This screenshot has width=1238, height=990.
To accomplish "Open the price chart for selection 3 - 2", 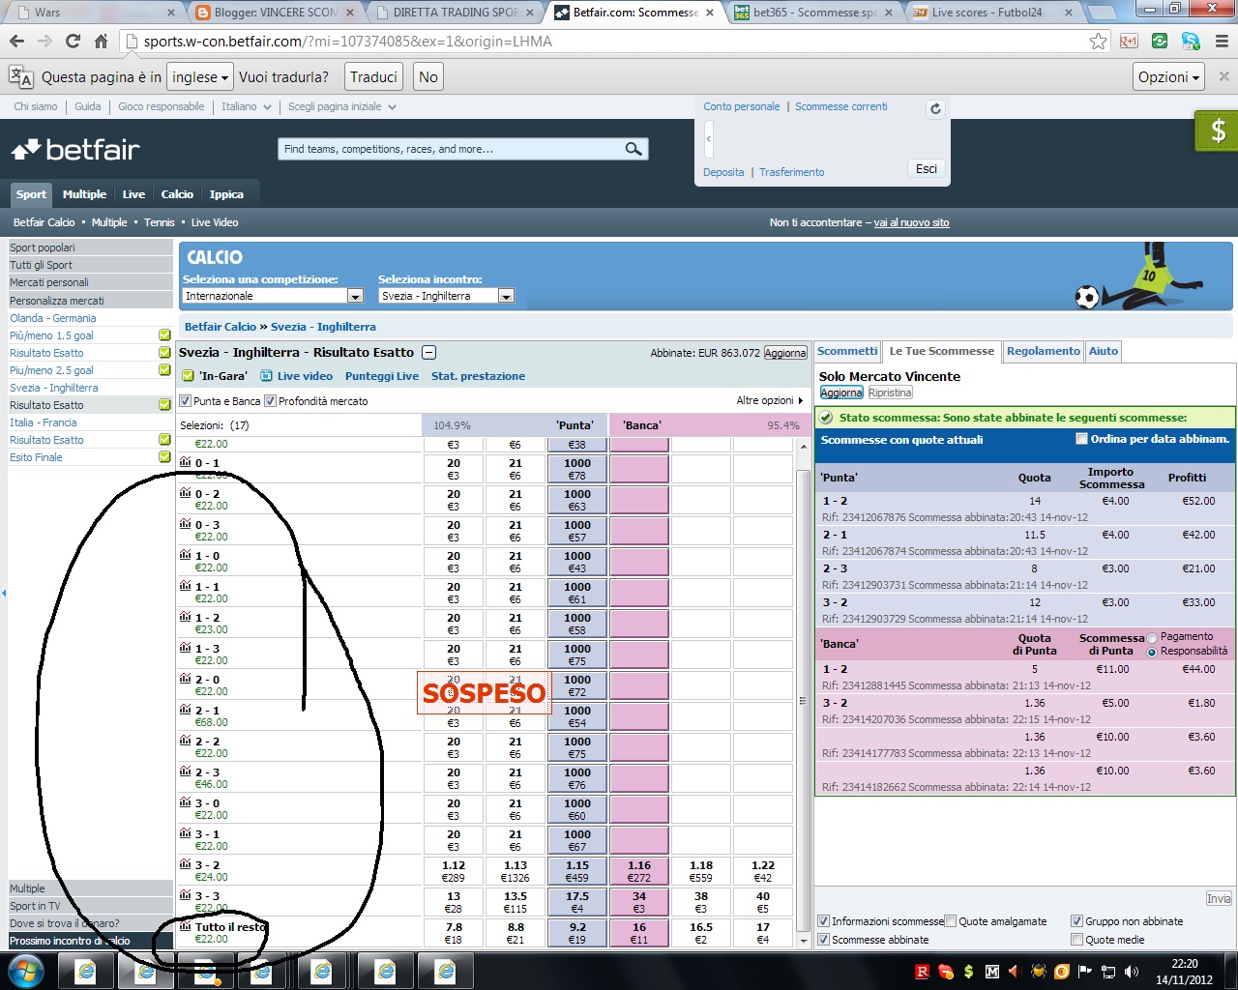I will (186, 865).
